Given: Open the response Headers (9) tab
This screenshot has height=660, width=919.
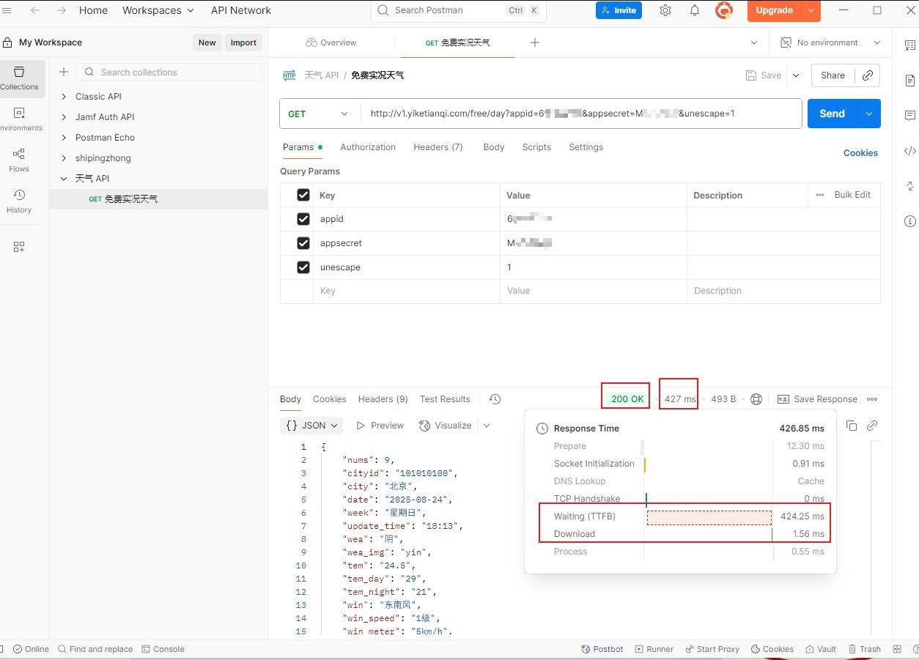Looking at the screenshot, I should pos(383,399).
